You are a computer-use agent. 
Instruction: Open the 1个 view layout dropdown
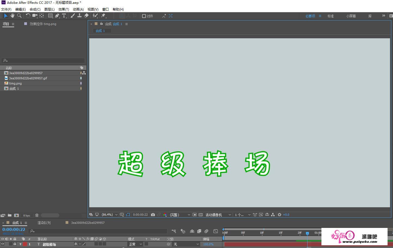point(242,215)
